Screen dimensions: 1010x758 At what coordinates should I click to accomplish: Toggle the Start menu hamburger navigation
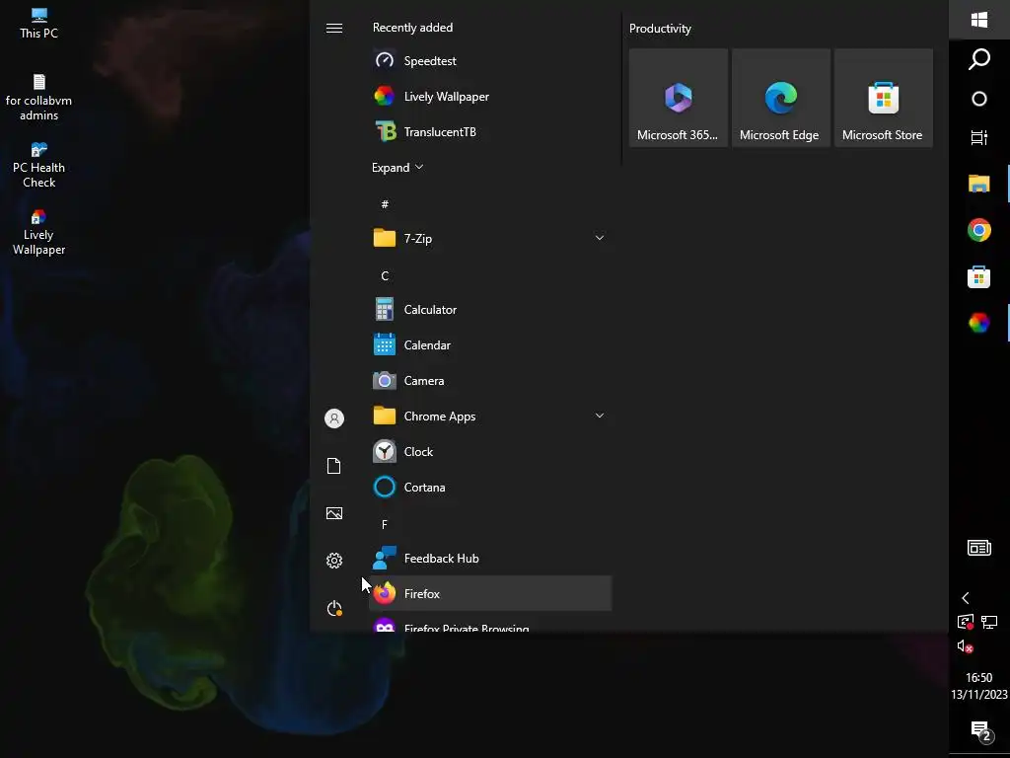point(334,28)
